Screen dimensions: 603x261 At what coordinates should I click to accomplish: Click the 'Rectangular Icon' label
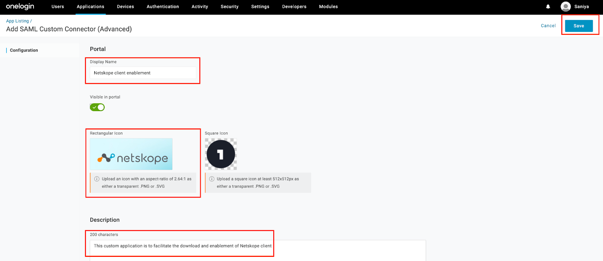coord(106,133)
